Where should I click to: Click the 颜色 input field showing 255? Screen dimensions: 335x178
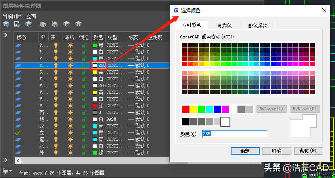point(234,134)
